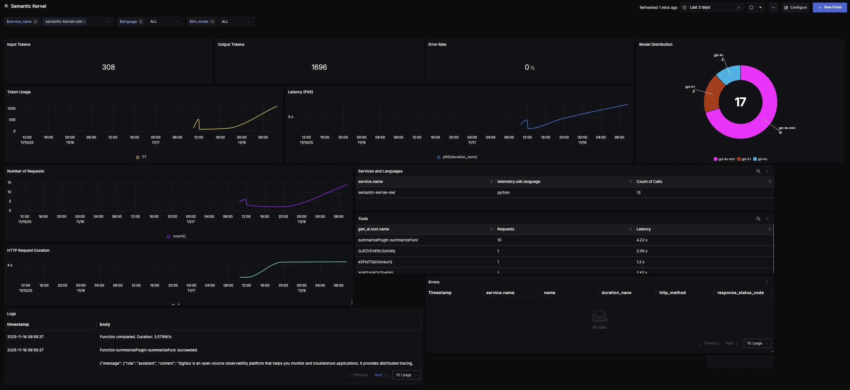Open the auto-refresh interval caret dropdown
850x390 pixels.
point(760,7)
